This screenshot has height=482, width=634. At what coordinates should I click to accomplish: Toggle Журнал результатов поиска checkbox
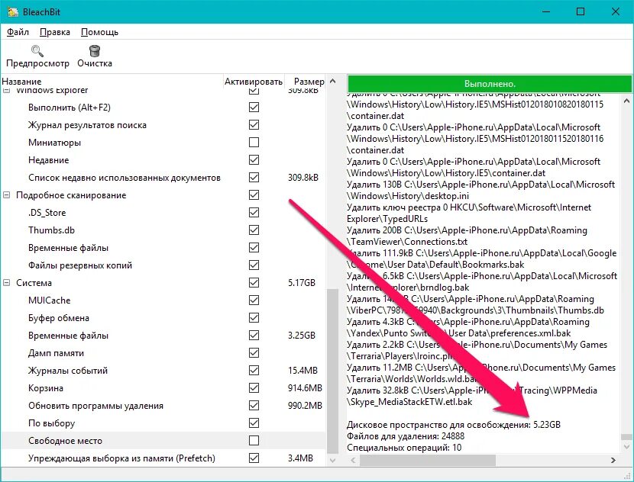(254, 125)
